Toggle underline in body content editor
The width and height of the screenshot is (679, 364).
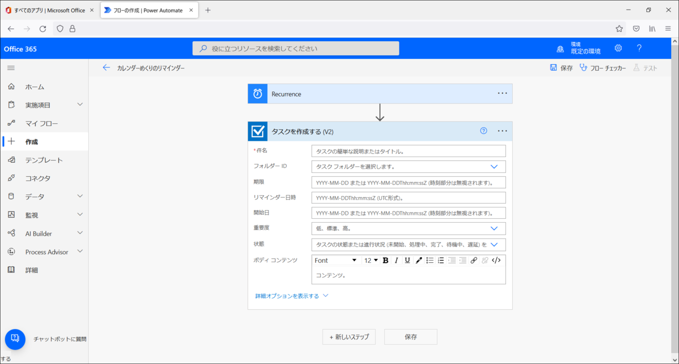tap(407, 261)
